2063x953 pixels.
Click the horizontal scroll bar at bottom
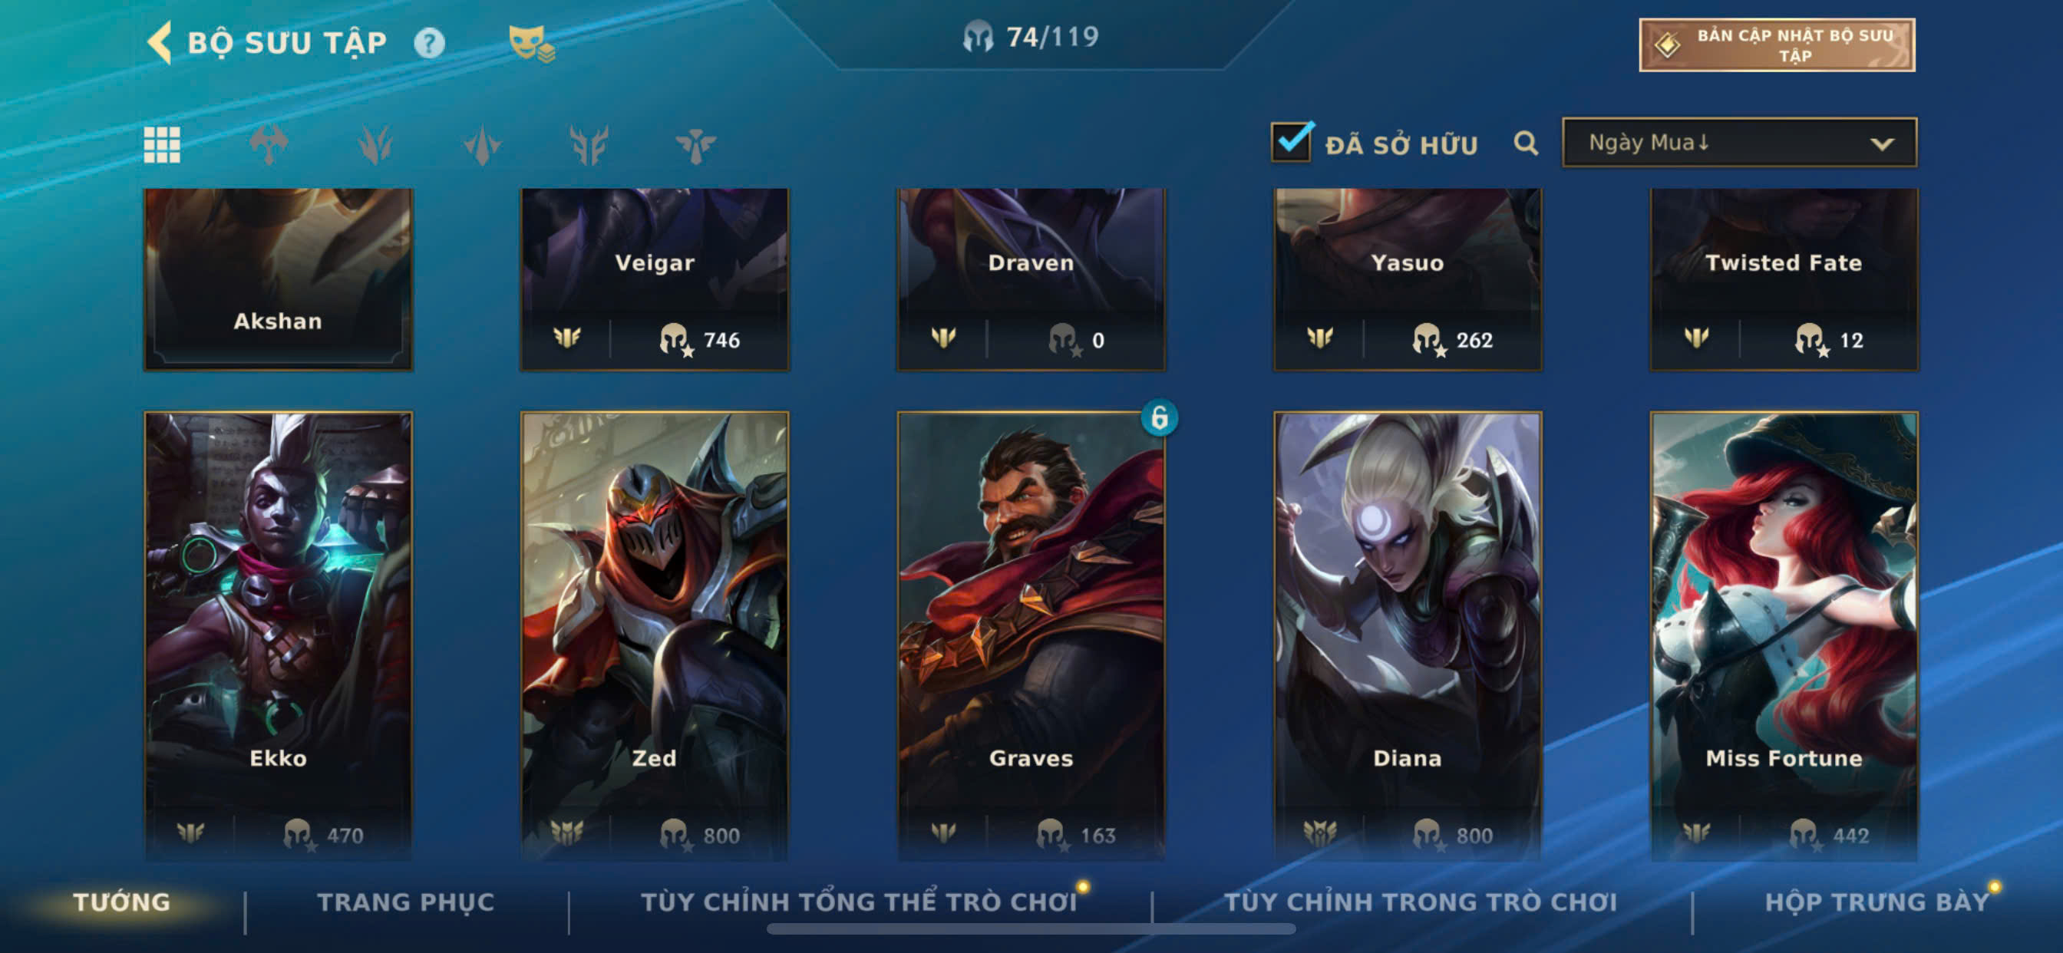1031,929
